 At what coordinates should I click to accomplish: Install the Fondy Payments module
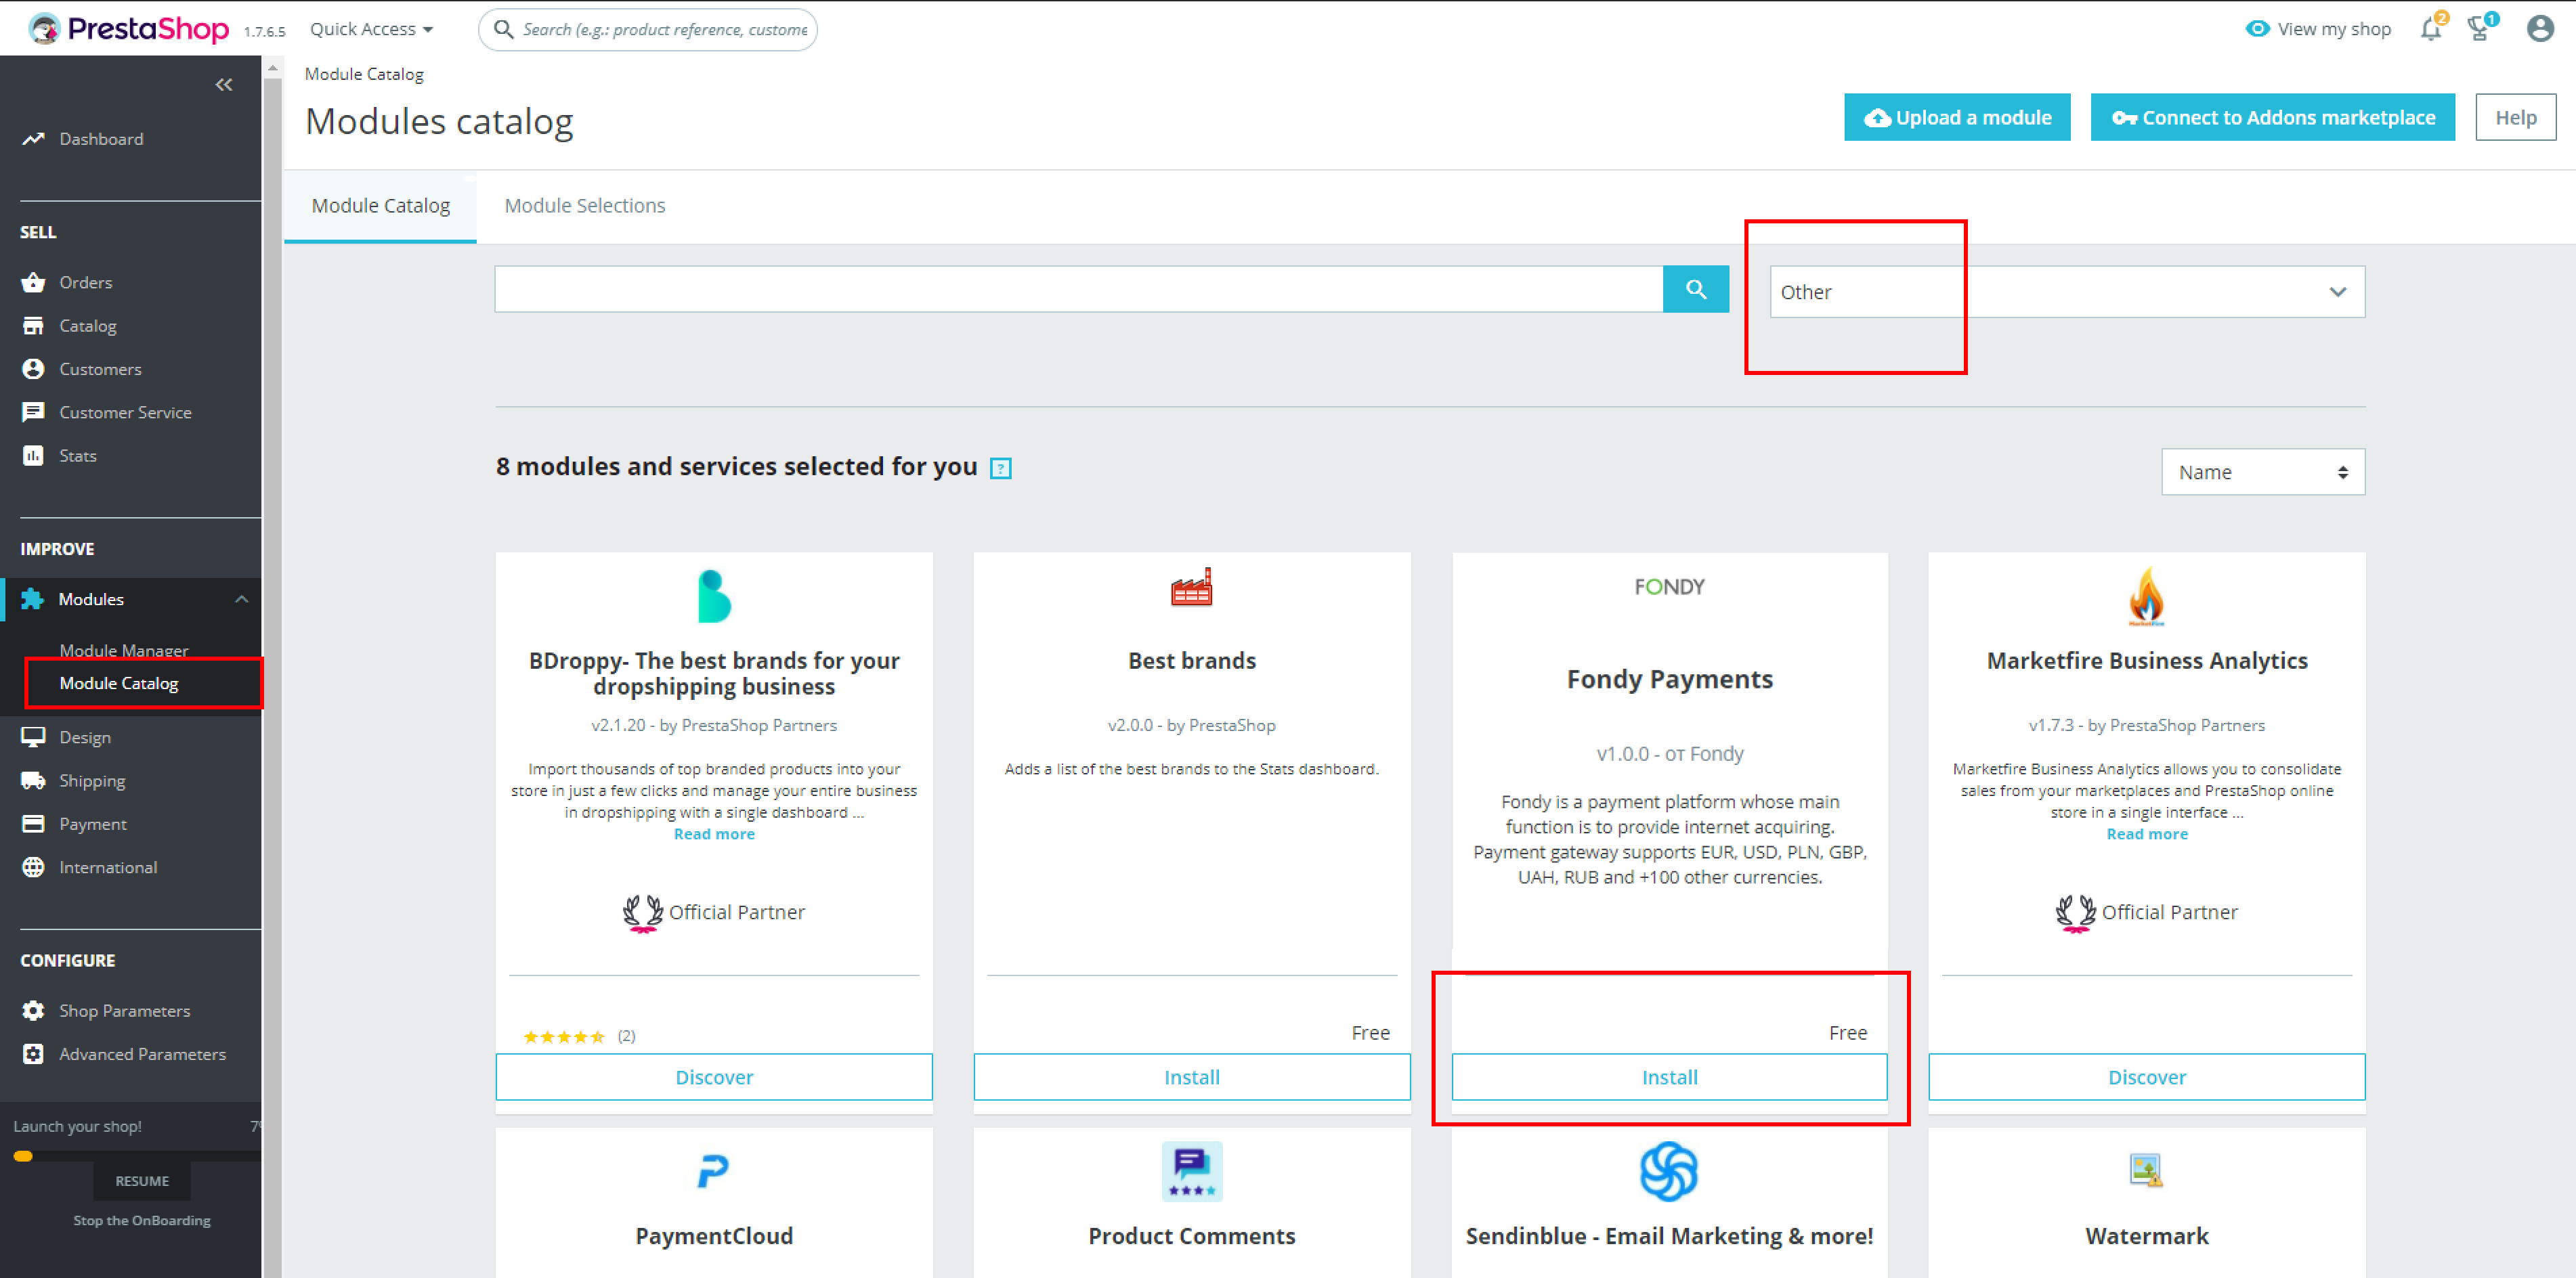click(1669, 1077)
